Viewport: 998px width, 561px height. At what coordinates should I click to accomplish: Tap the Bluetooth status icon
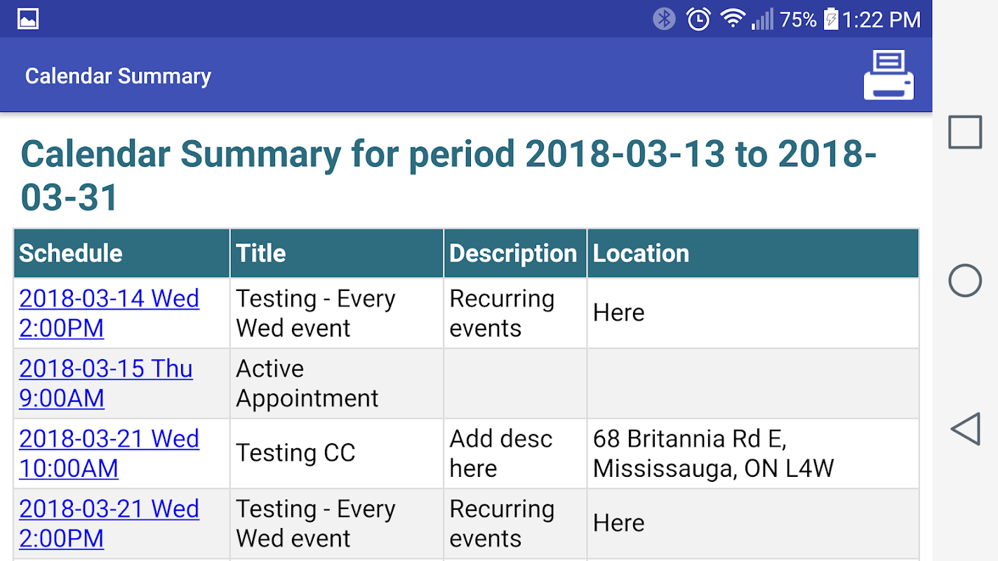point(664,19)
